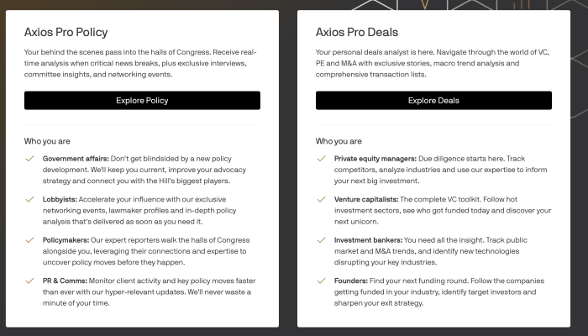
Task: Click the Founders bold label
Action: pyautogui.click(x=351, y=281)
